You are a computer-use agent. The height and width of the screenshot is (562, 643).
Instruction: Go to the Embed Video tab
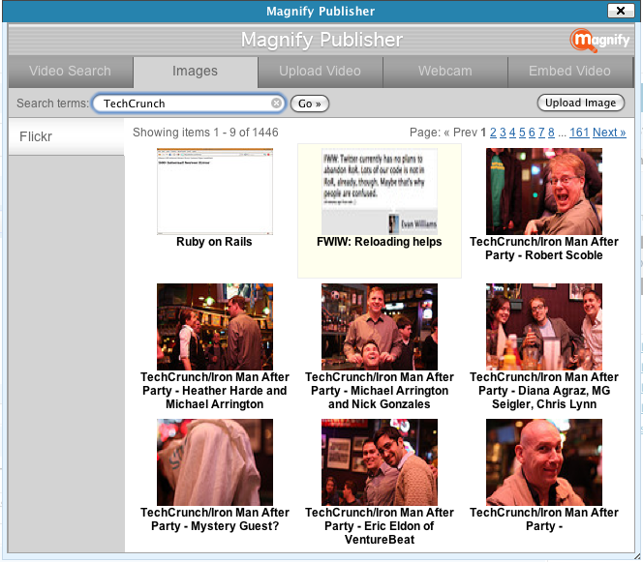click(569, 72)
